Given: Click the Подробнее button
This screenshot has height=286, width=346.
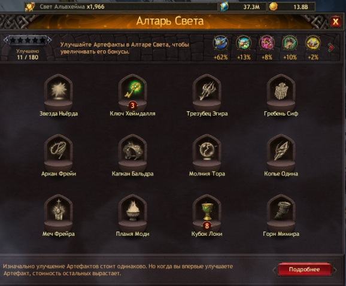Looking at the screenshot, I should tap(305, 269).
